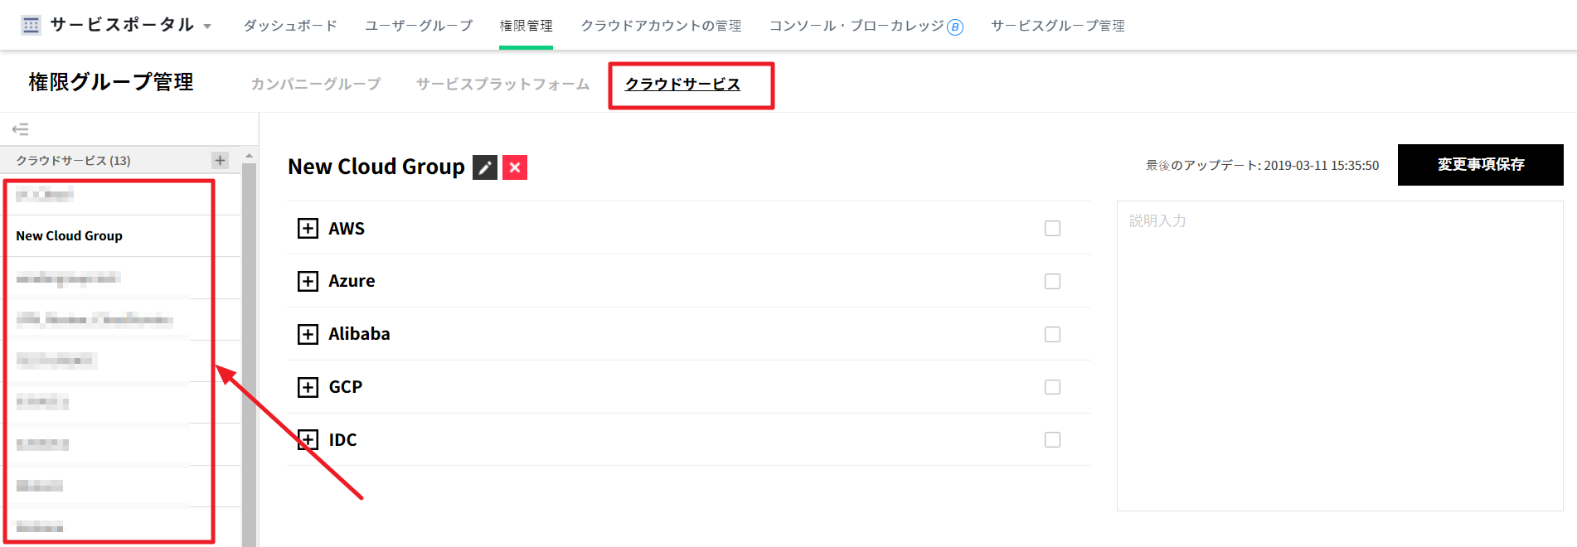Click the 変更事項保存 button

pos(1480,165)
